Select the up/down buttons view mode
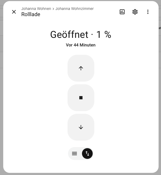161x175 pixels. click(x=87, y=154)
